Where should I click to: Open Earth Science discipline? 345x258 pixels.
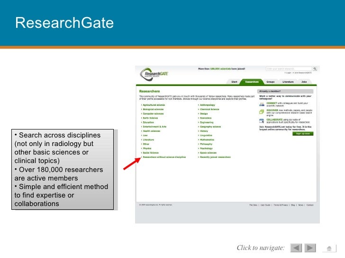coord(150,118)
